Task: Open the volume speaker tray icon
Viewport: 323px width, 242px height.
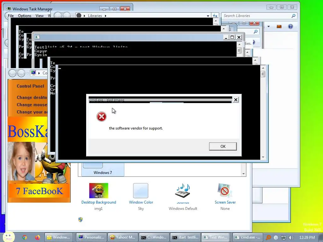Action: pos(291,238)
